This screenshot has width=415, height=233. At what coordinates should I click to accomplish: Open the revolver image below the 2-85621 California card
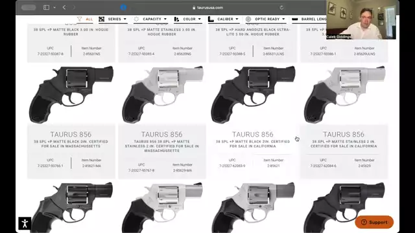click(253, 207)
